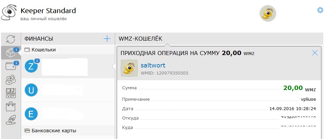Click the Сумма row label
This screenshot has width=325, height=139.
pos(129,88)
